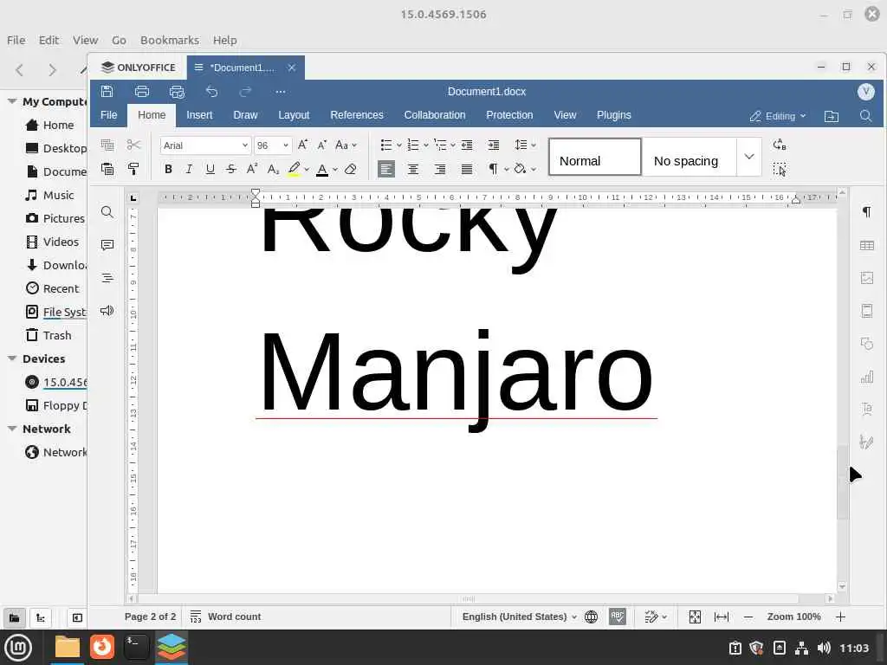Open bullet list style dropdown
The width and height of the screenshot is (887, 665).
tap(399, 145)
